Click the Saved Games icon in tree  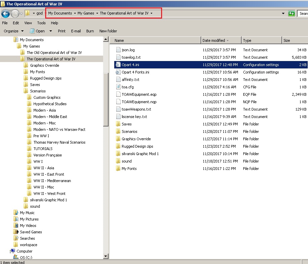[16, 232]
